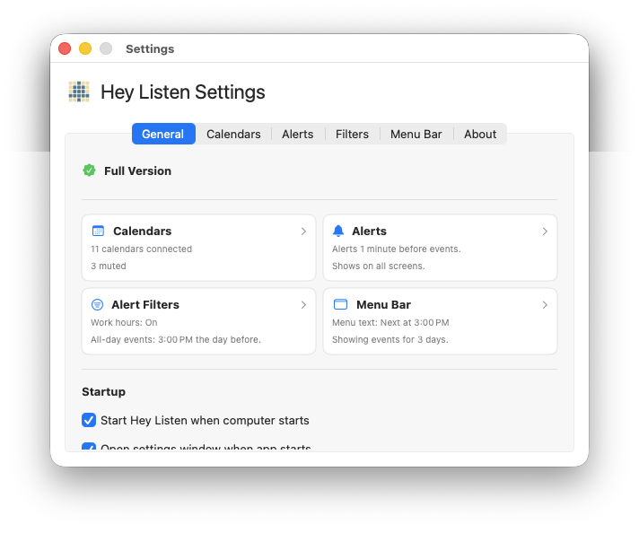639x533 pixels.
Task: Click the Alert Filters card title
Action: pyautogui.click(x=145, y=305)
